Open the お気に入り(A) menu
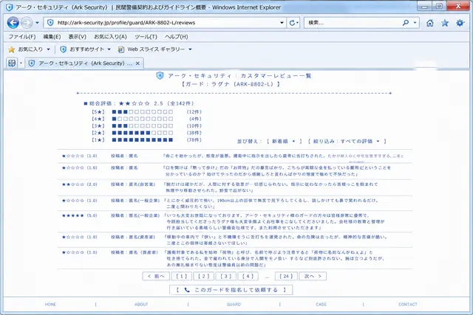Viewport: 473px width, 315px height. [x=110, y=37]
